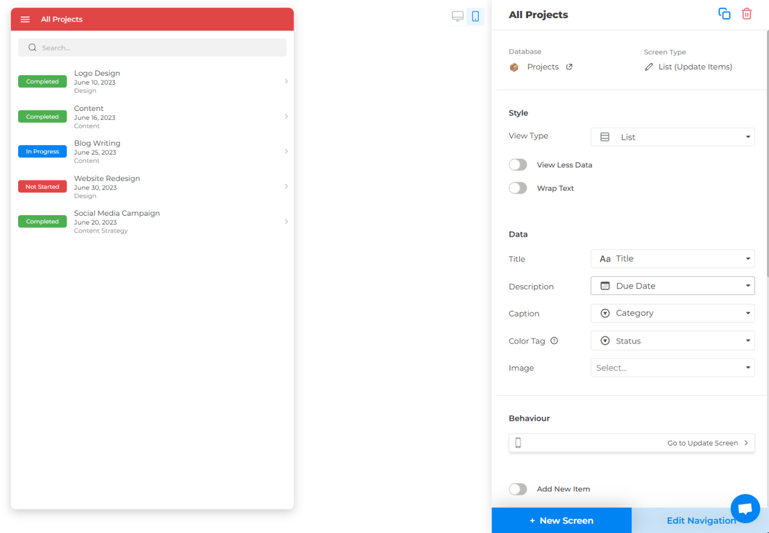Open the Color Tag dropdown showing Status
The height and width of the screenshot is (533, 769).
(673, 341)
